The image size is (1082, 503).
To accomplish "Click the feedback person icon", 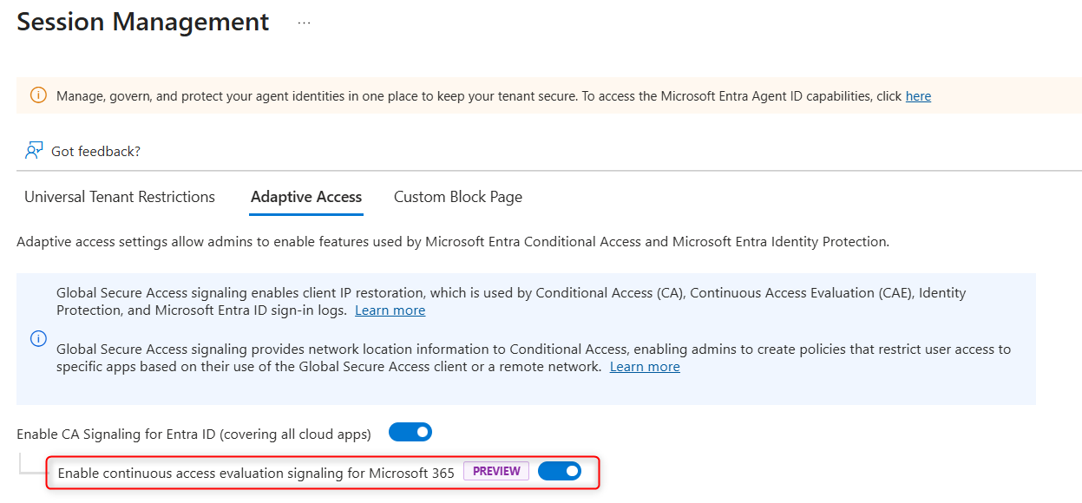I will pyautogui.click(x=34, y=151).
